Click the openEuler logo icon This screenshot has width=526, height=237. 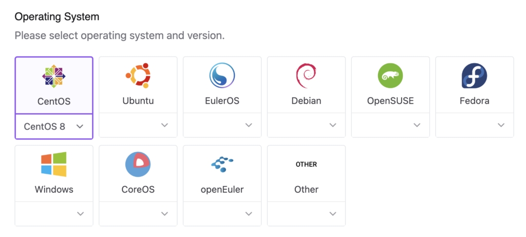[x=222, y=164]
